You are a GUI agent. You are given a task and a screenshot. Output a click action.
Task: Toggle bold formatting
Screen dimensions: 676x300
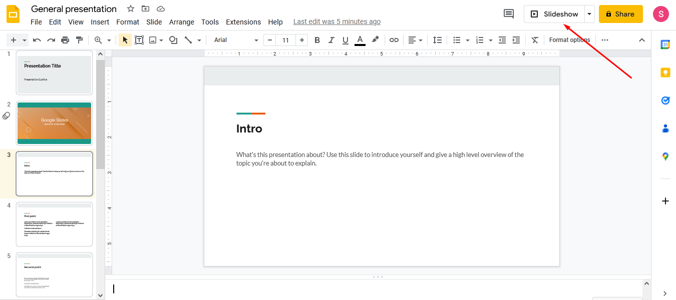(x=317, y=39)
